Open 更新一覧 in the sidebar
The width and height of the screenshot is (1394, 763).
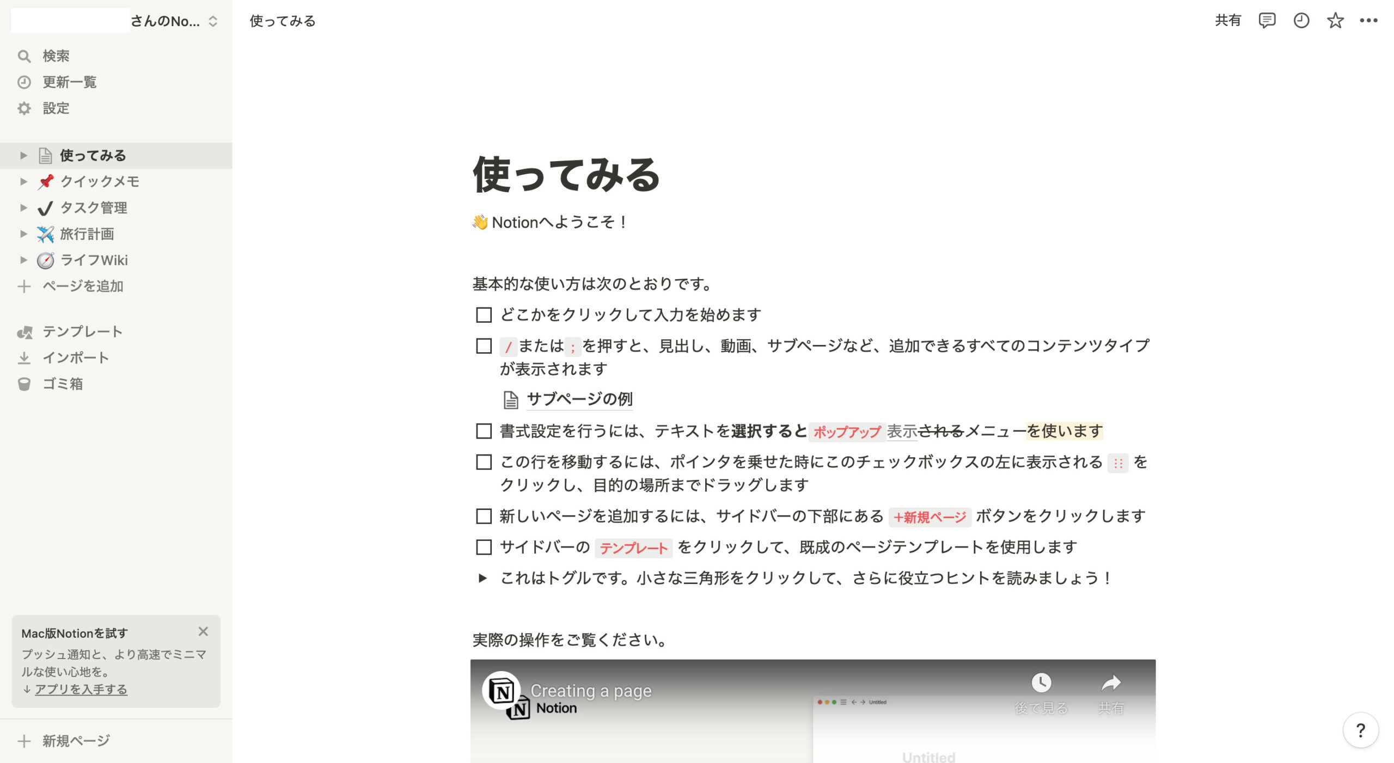click(x=116, y=82)
